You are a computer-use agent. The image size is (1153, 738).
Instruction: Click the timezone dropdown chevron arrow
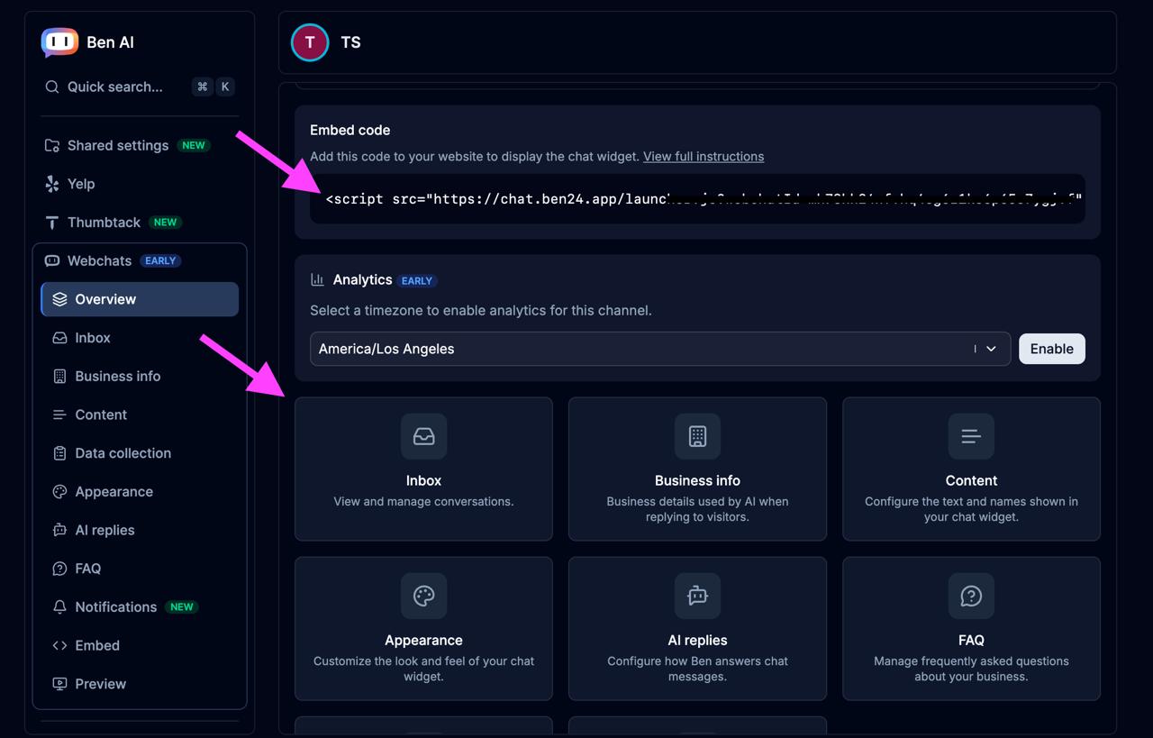[x=991, y=349]
